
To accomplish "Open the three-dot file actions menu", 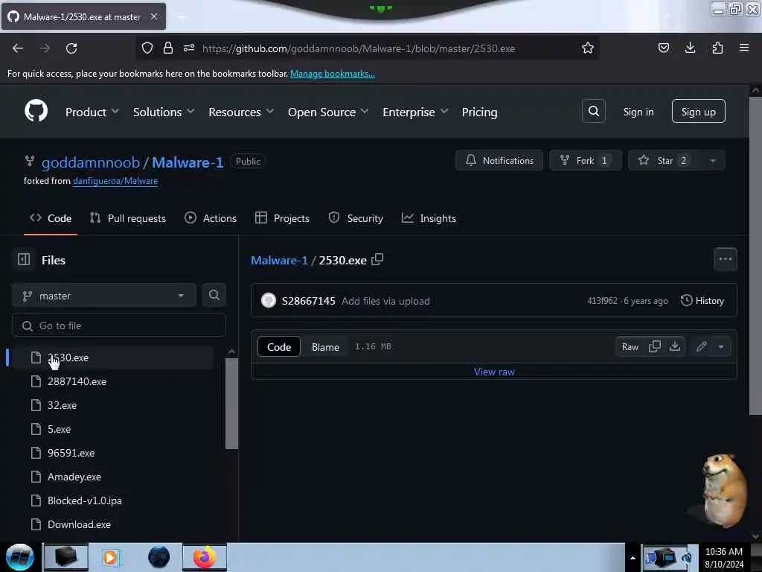I will [725, 259].
